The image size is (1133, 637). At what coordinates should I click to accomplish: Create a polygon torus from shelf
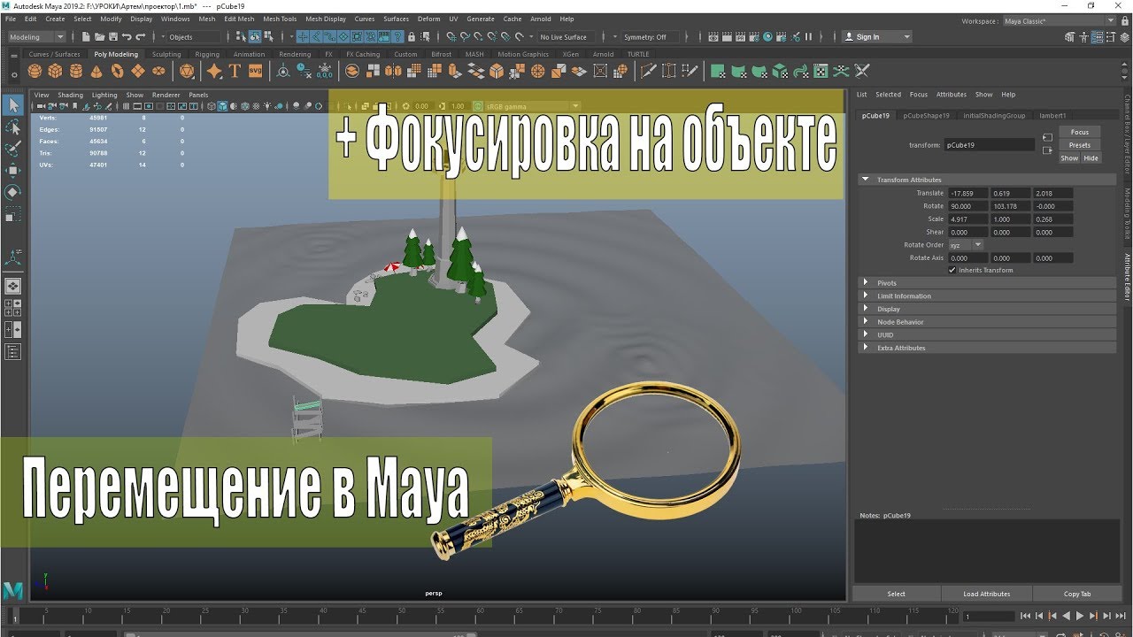point(117,71)
